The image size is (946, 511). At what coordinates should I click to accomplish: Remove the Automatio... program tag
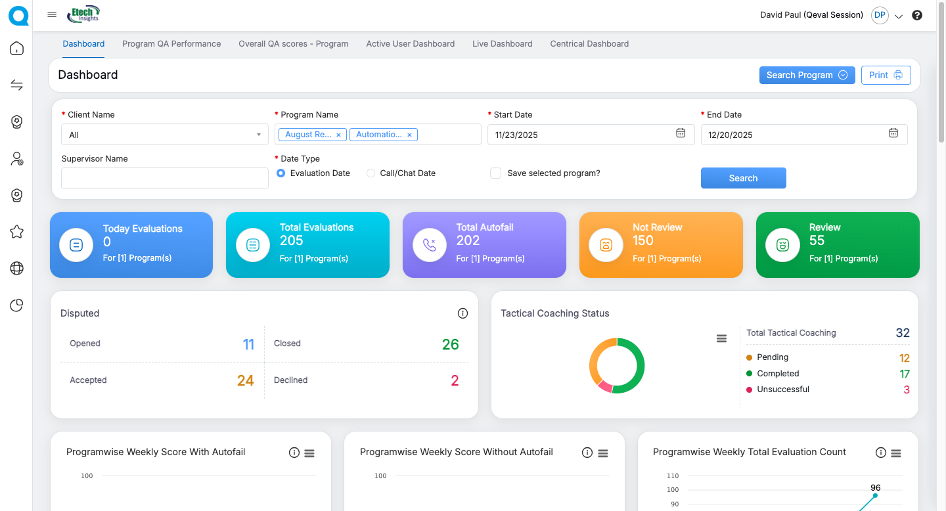click(x=409, y=135)
